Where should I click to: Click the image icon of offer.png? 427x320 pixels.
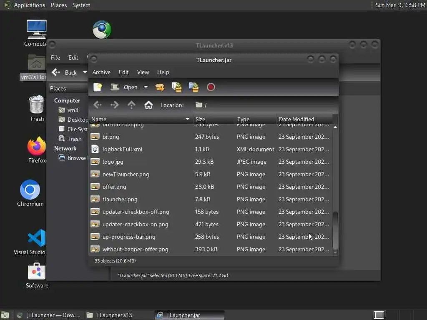pos(95,187)
